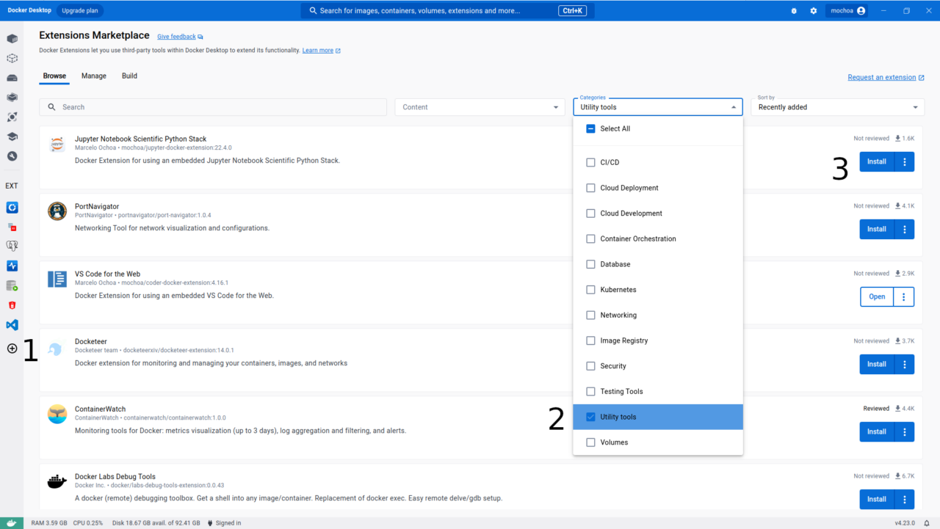Open the Sort by Recently added dropdown
Image resolution: width=940 pixels, height=529 pixels.
(837, 106)
